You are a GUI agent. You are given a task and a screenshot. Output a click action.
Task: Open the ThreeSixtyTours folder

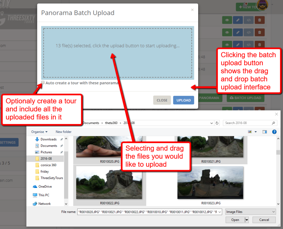point(52,178)
